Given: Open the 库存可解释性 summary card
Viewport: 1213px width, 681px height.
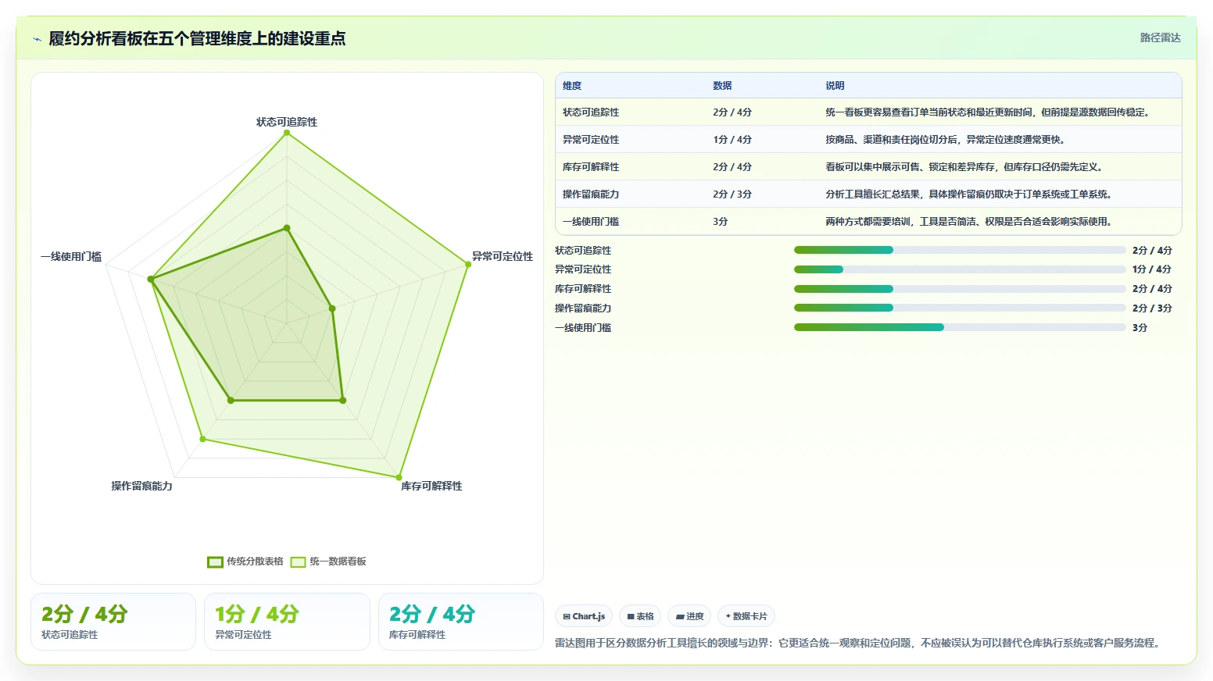Looking at the screenshot, I should [x=461, y=622].
